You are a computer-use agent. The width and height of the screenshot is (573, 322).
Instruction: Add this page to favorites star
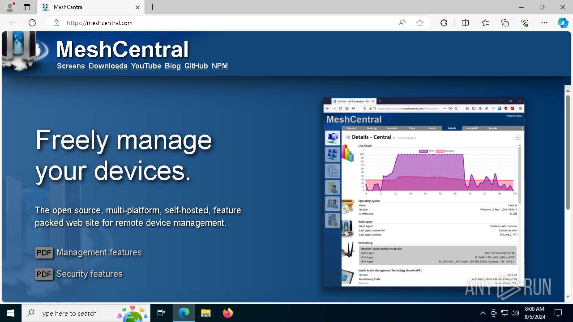pos(420,23)
